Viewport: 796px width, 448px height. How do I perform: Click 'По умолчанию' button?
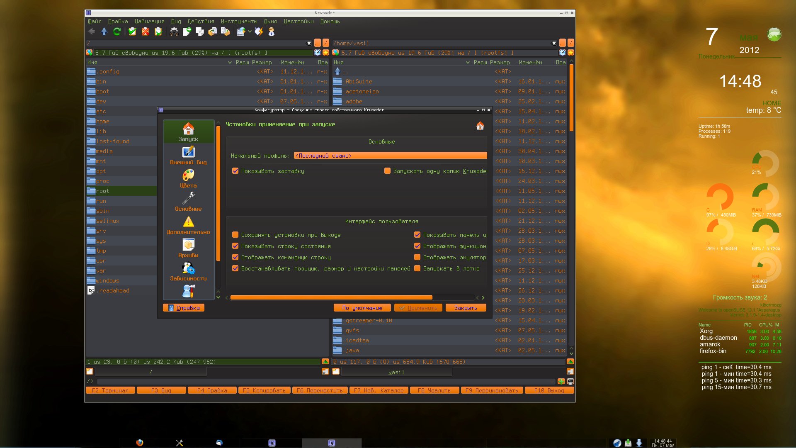click(362, 308)
